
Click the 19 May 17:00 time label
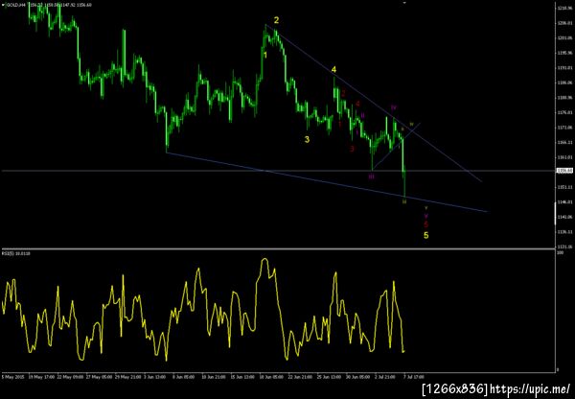pyautogui.click(x=41, y=377)
